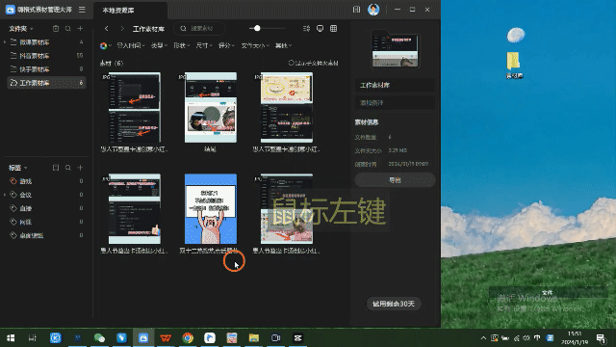The width and height of the screenshot is (616, 347).
Task: Search folders via magnifier in 文件夹 header
Action: coord(68,28)
